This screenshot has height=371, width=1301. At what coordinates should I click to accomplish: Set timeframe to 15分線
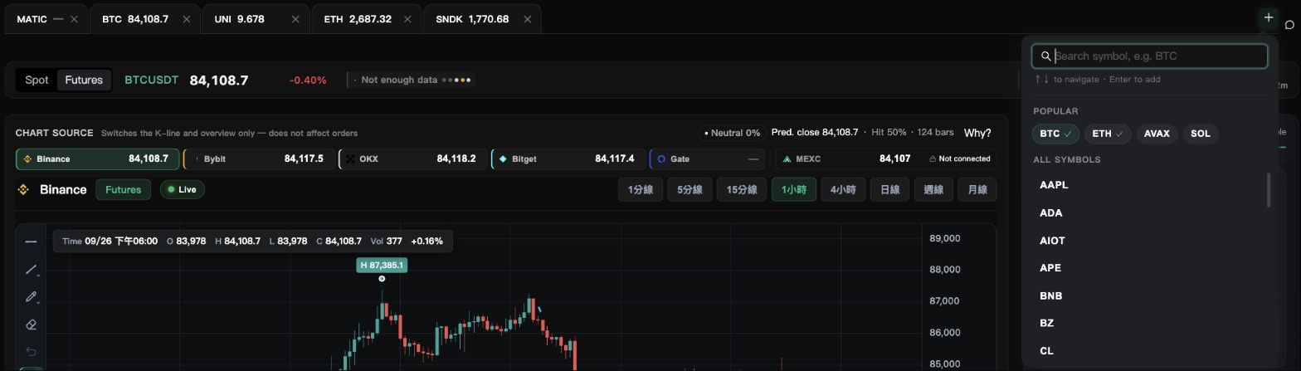point(741,190)
